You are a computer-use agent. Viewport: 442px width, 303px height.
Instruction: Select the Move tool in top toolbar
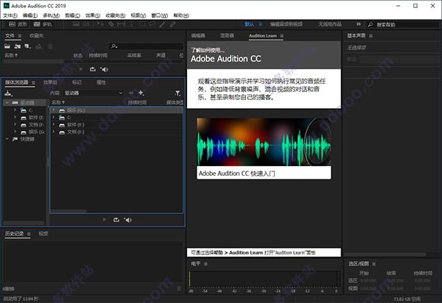click(x=100, y=24)
